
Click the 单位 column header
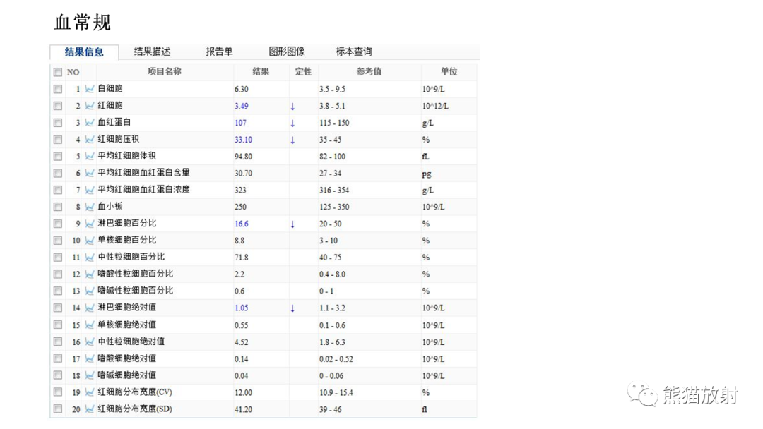(449, 72)
